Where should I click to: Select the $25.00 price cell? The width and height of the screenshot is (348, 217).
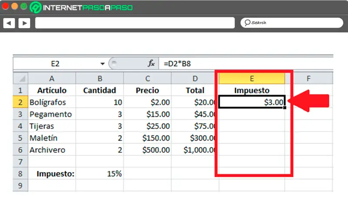(147, 126)
